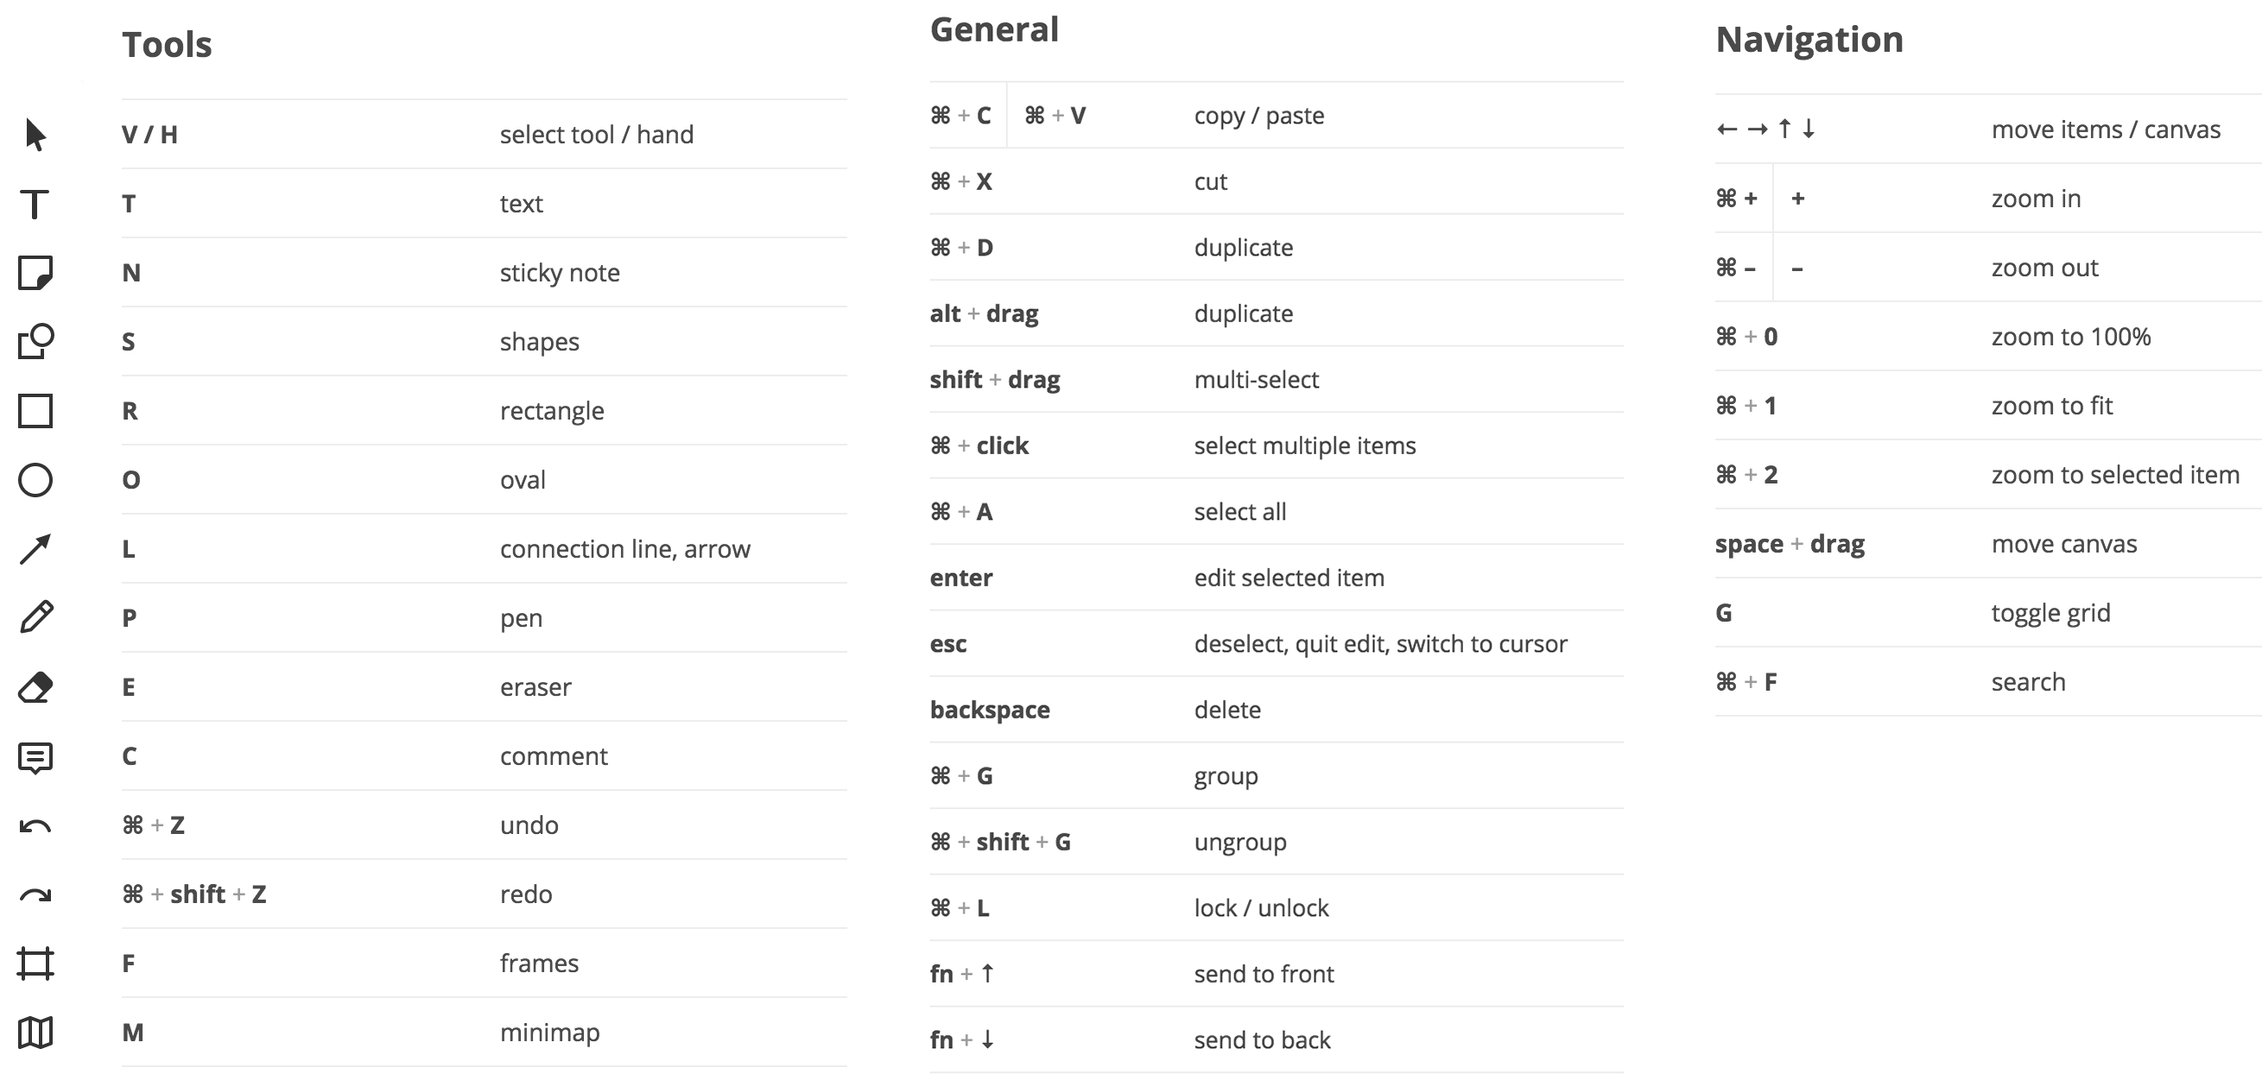The width and height of the screenshot is (2262, 1074).
Task: Pick the shapes tool icon
Action: pyautogui.click(x=35, y=341)
